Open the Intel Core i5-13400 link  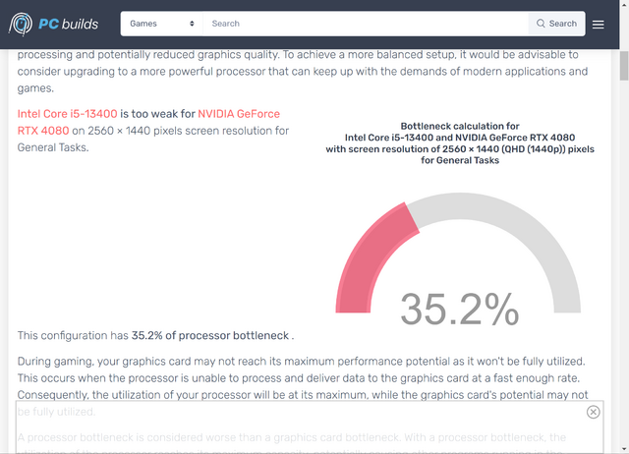click(x=67, y=114)
